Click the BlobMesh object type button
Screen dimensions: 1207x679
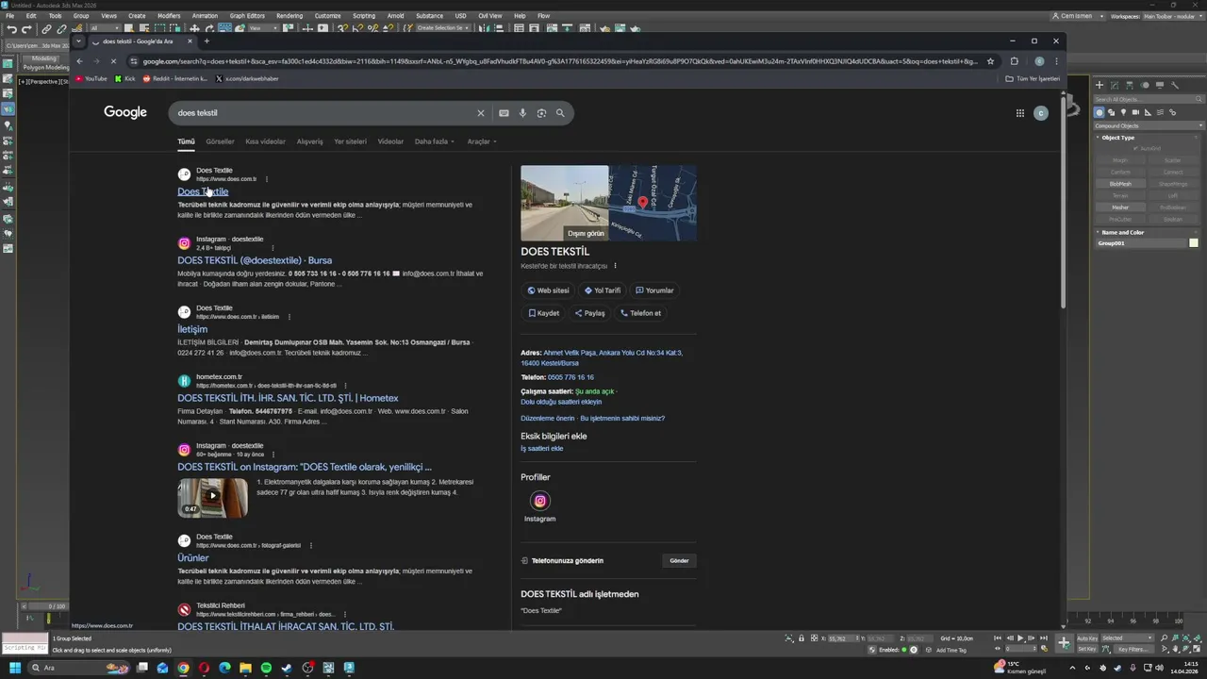tap(1120, 184)
